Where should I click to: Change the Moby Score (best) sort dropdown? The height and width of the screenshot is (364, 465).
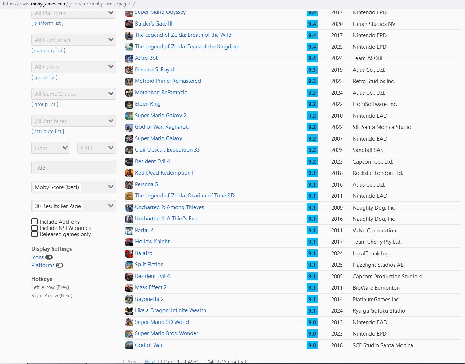point(74,187)
